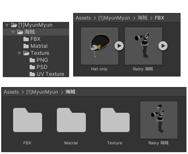Screen dimensions: 188x154
Task: Select Rainy 海賊 thumbnail in FBX panel
Action: (144, 46)
